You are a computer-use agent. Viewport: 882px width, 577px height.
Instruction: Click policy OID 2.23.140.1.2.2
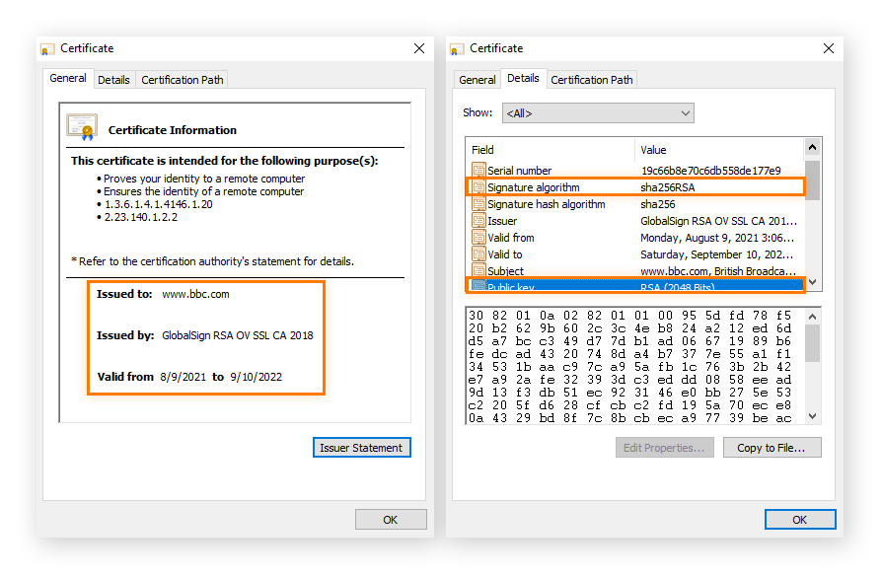pyautogui.click(x=141, y=217)
